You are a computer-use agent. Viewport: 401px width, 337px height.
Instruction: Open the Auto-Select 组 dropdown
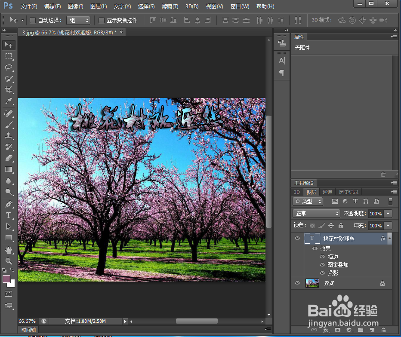(x=78, y=20)
